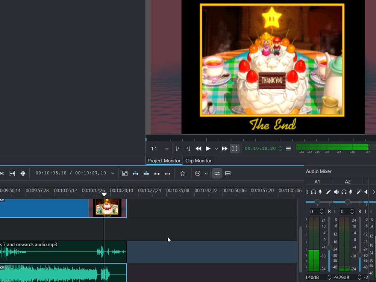Click the timeline playhead marker
The height and width of the screenshot is (282, 376).
click(104, 194)
